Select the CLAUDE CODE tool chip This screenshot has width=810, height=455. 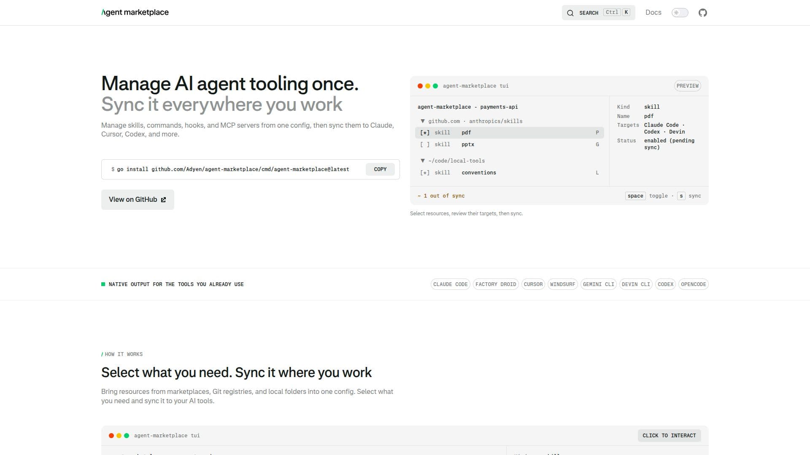[x=450, y=284]
